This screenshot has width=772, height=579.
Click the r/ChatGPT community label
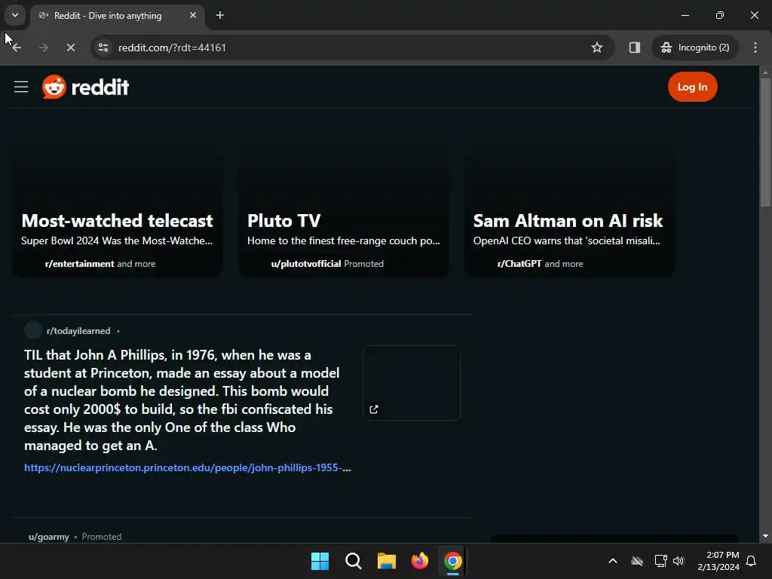(x=519, y=264)
